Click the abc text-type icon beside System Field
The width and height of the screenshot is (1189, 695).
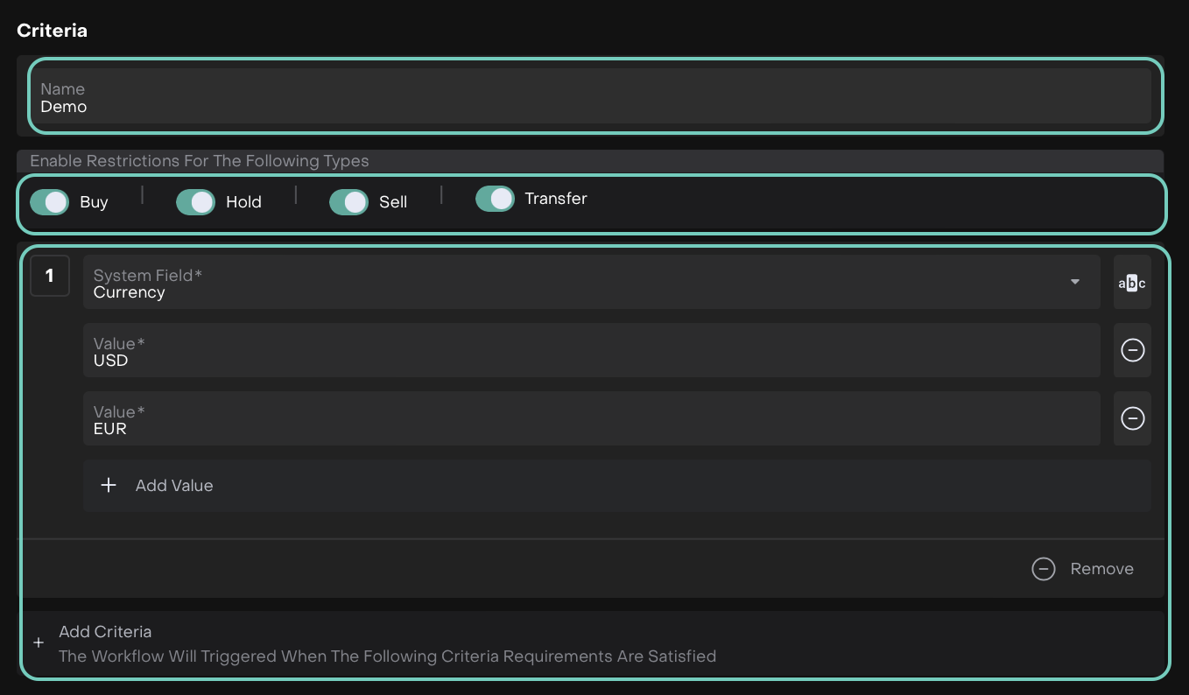point(1131,283)
